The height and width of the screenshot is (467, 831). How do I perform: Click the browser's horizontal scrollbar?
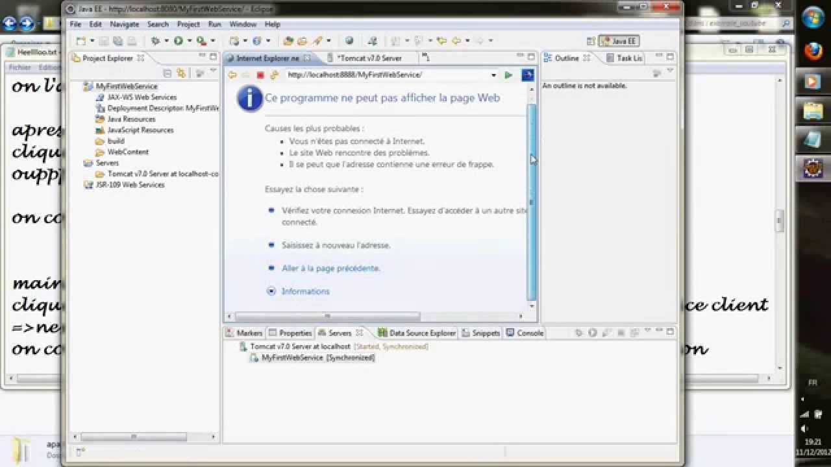click(327, 317)
